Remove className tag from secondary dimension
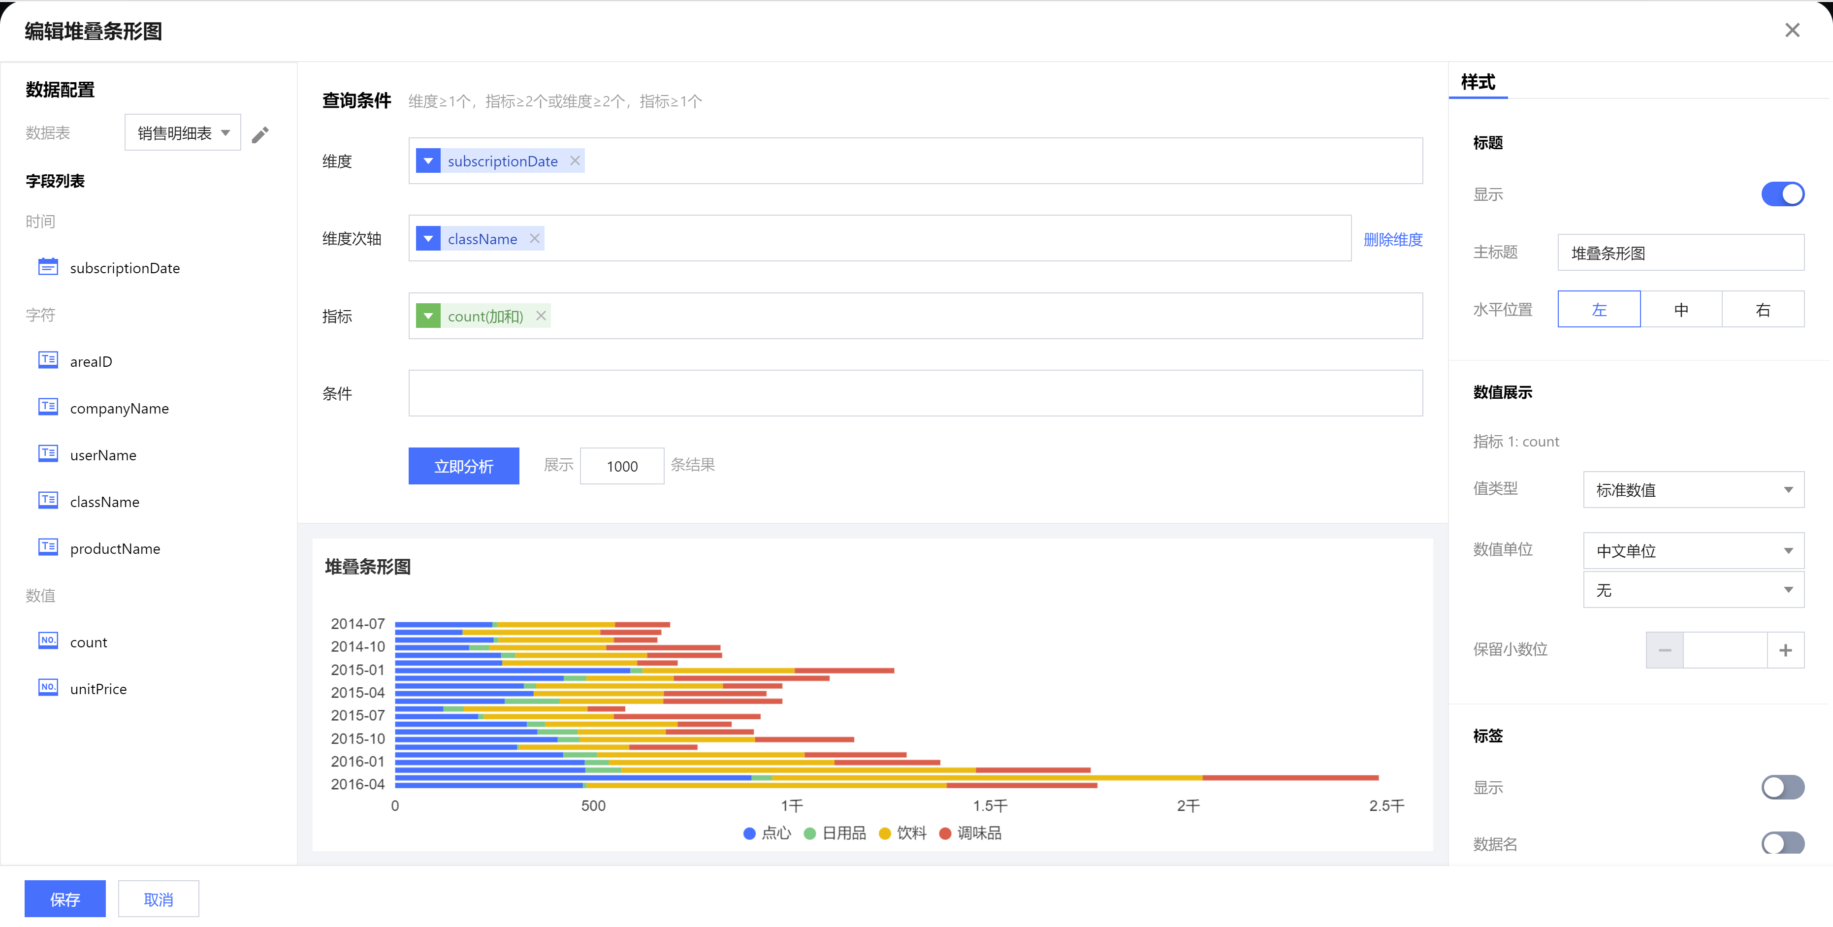This screenshot has width=1833, height=927. pyautogui.click(x=534, y=238)
